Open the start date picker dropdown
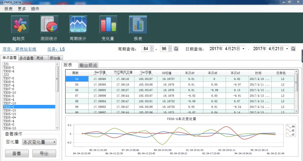This screenshot has height=161, width=303. (x=243, y=49)
